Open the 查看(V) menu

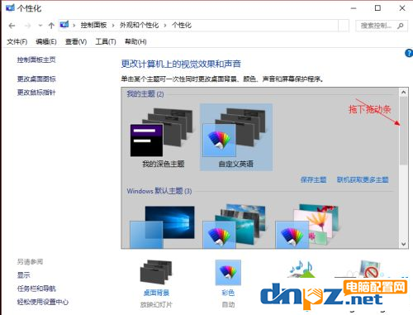coord(76,41)
